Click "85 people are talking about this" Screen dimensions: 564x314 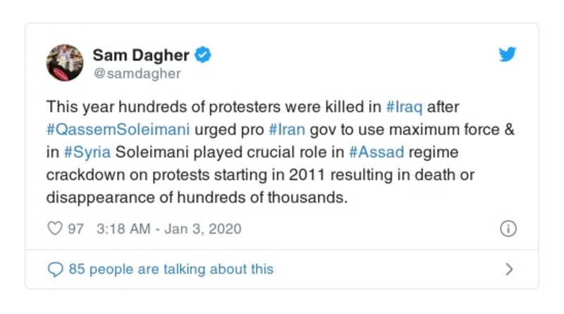coord(171,269)
